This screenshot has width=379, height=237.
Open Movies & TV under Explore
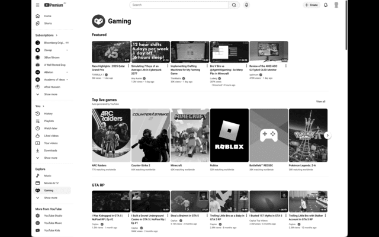coord(53,183)
